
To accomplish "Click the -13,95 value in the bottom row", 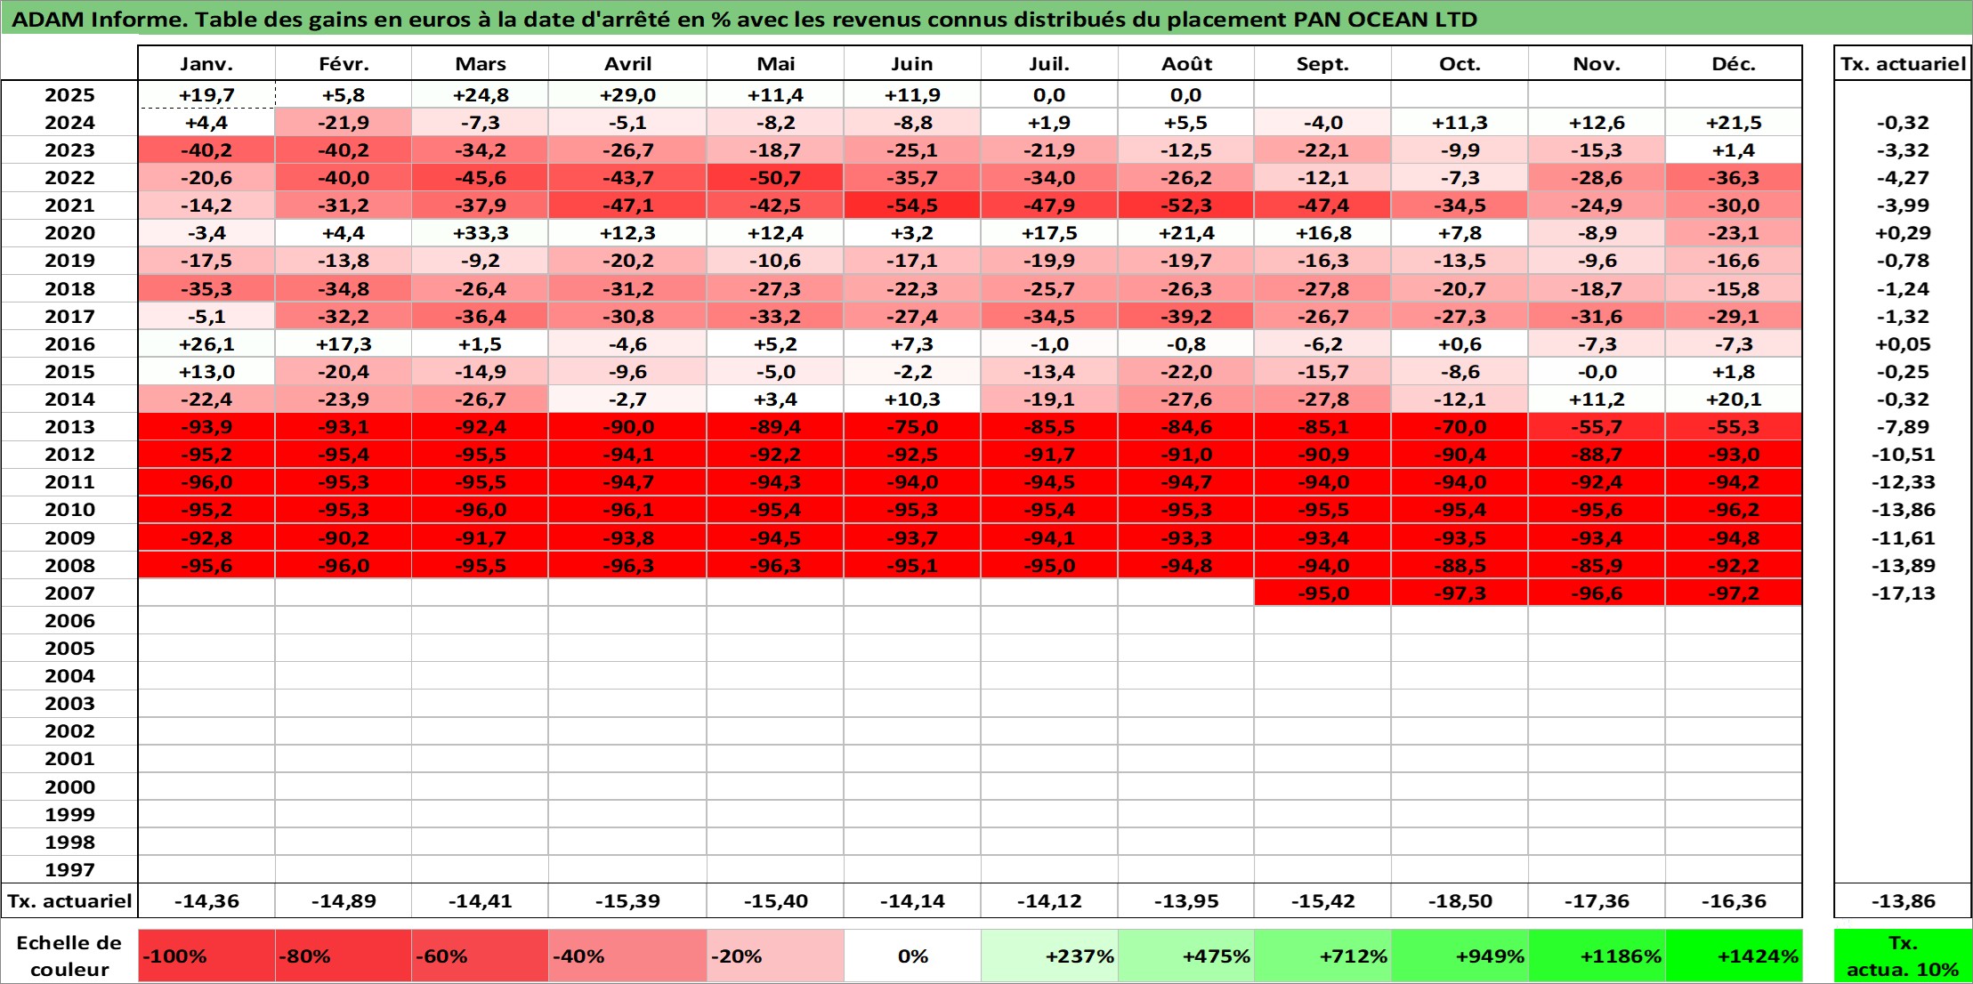I will [1186, 901].
